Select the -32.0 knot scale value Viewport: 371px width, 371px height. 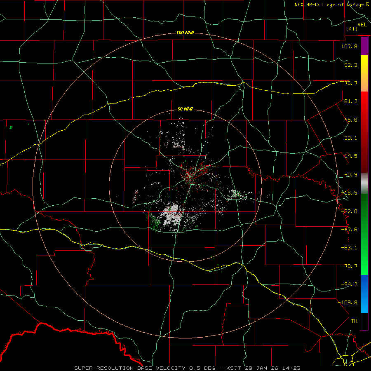349,211
